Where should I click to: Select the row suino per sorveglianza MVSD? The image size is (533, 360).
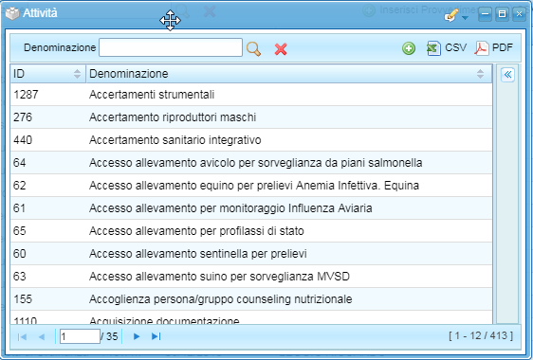pyautogui.click(x=251, y=277)
